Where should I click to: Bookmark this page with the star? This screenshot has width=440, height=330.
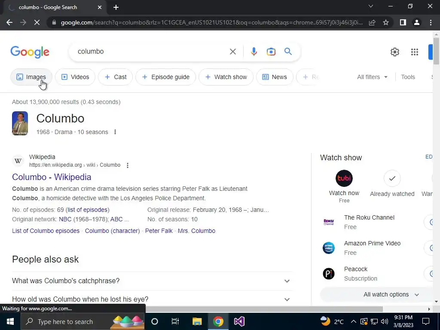tap(386, 22)
